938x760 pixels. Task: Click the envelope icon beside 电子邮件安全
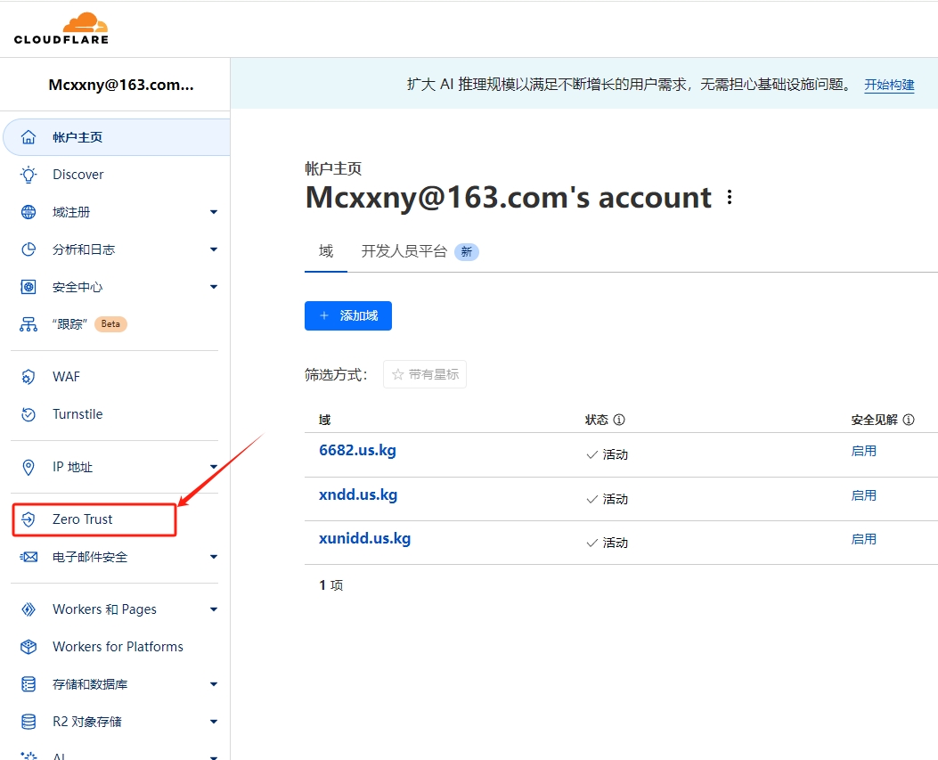[x=29, y=557]
